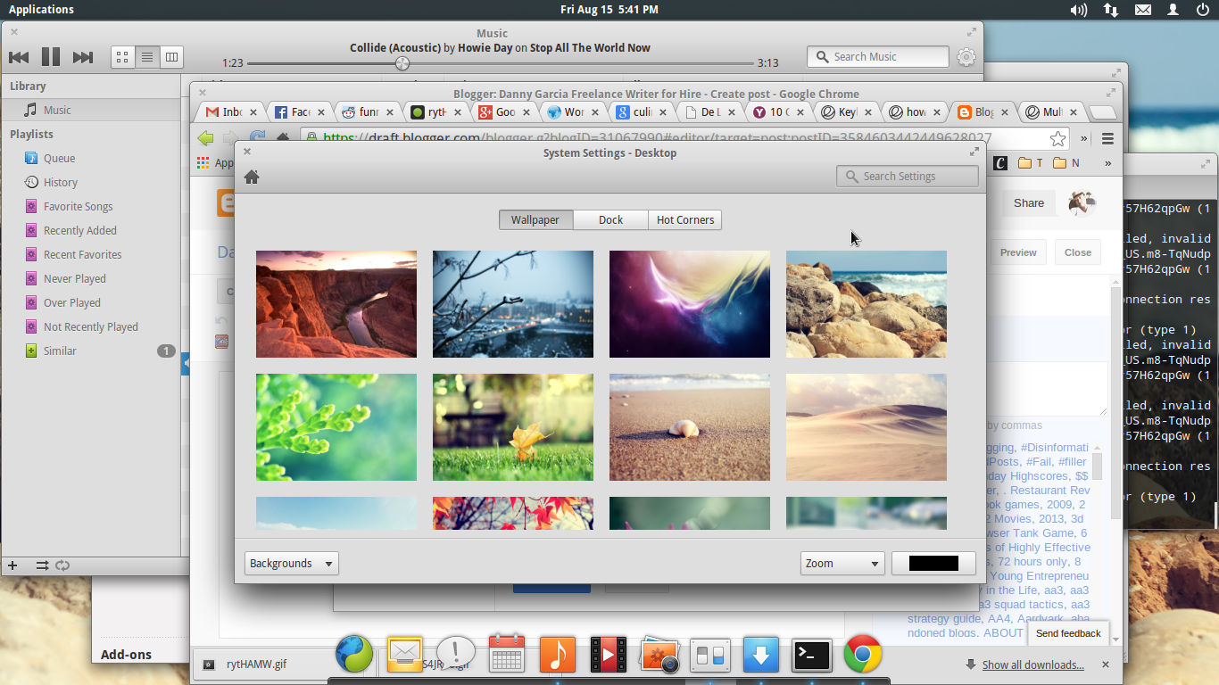Launch Calendar from dock
Screen dimensions: 1219x685
507,654
